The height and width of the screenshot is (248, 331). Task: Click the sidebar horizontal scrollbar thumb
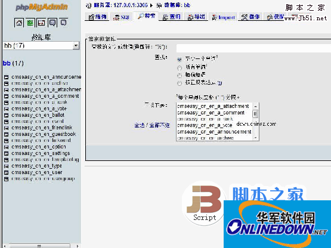[39, 246]
